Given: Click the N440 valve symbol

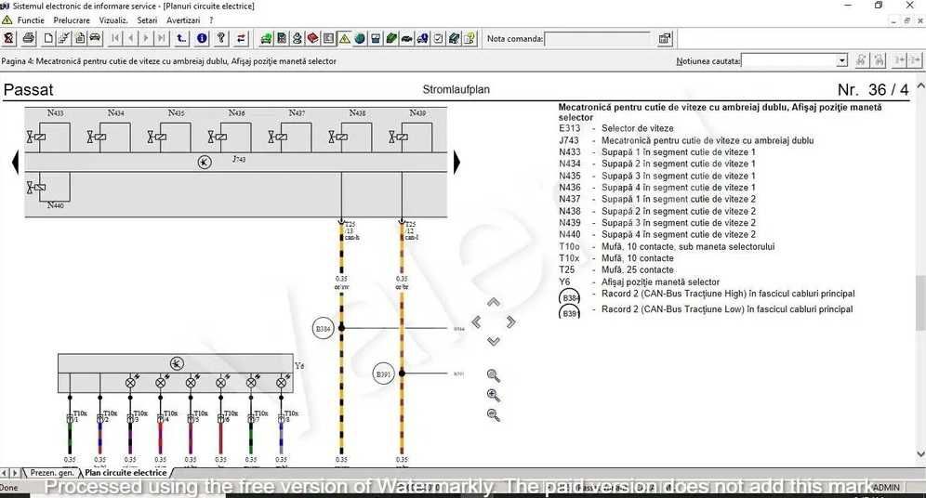Looking at the screenshot, I should click(36, 187).
